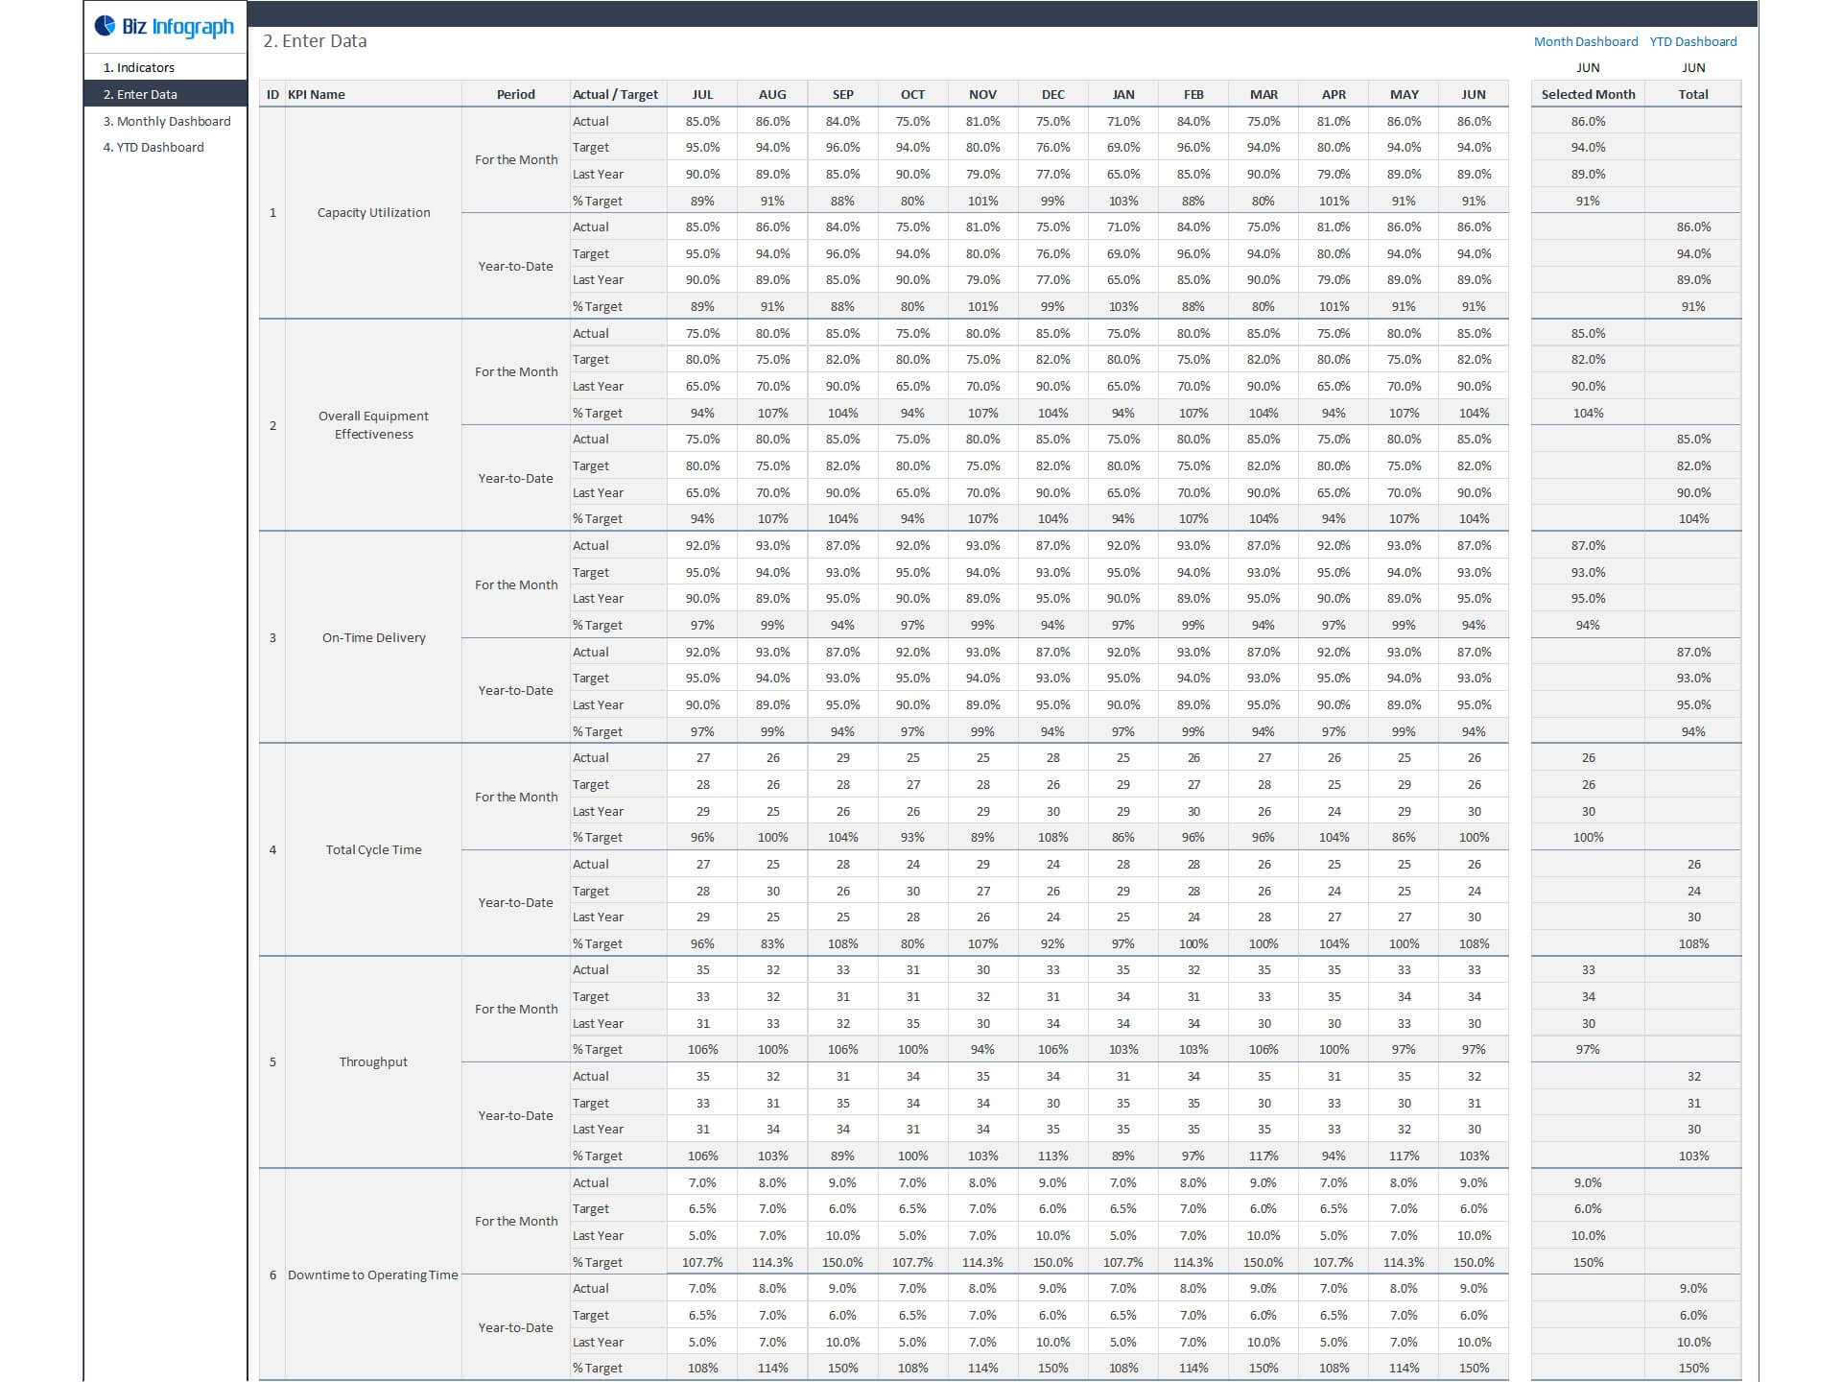This screenshot has width=1842, height=1382.
Task: Click the JUN column header in month table
Action: tap(1474, 94)
